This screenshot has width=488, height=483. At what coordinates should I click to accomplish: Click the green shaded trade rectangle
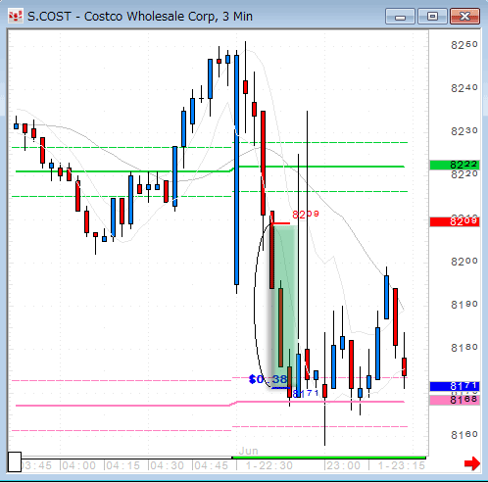click(x=285, y=306)
